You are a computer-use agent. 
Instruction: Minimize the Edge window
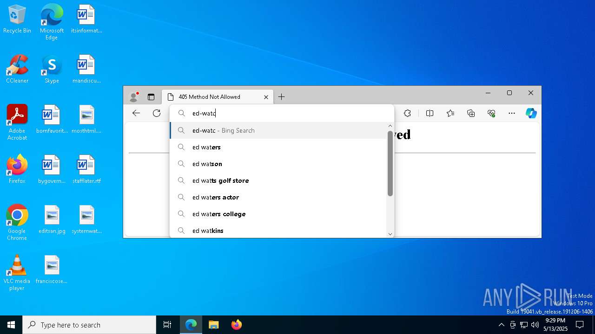[x=488, y=93]
